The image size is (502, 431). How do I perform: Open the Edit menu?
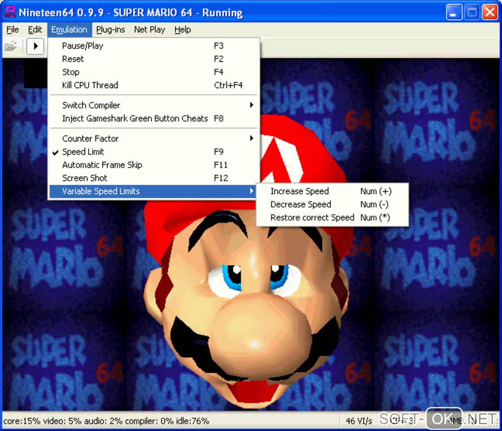coord(34,30)
